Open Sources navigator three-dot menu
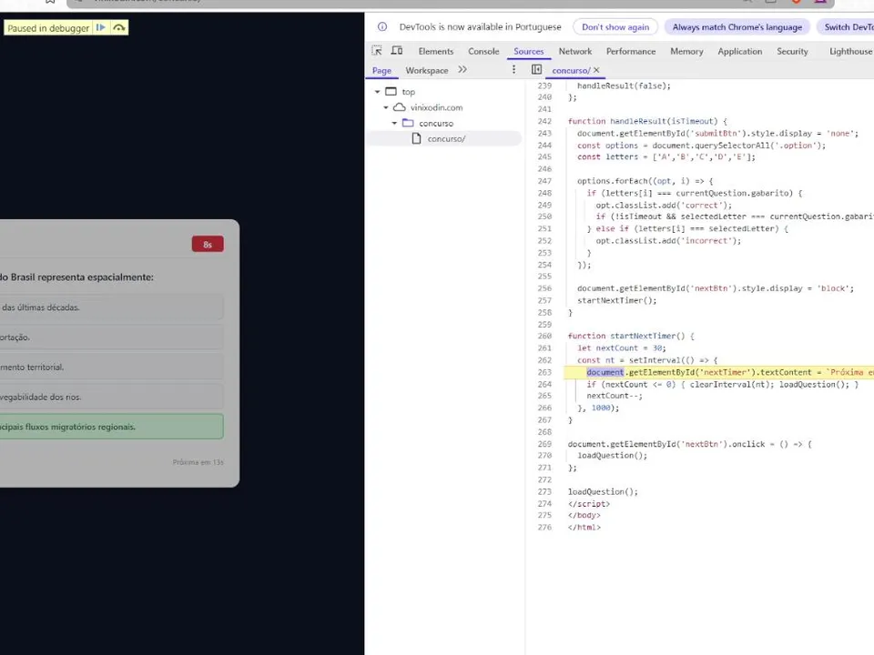The width and height of the screenshot is (874, 655). pos(513,70)
